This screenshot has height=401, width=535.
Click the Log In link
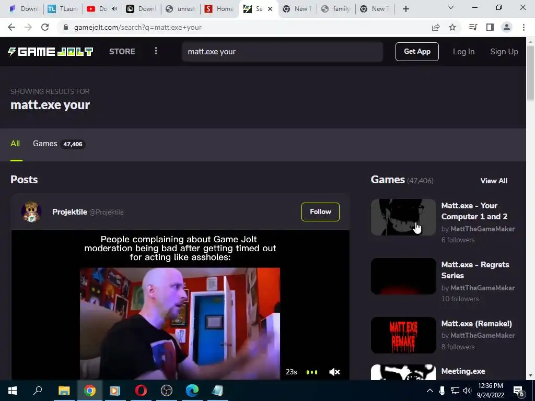click(463, 52)
